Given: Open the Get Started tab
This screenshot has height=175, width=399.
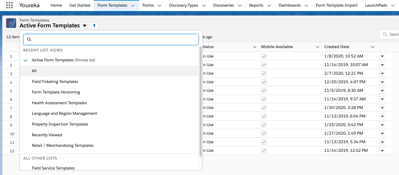Looking at the screenshot, I should coord(80,5).
